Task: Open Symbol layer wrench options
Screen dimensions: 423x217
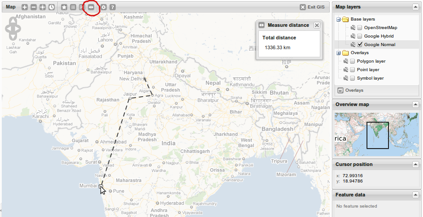Action: tap(345, 78)
